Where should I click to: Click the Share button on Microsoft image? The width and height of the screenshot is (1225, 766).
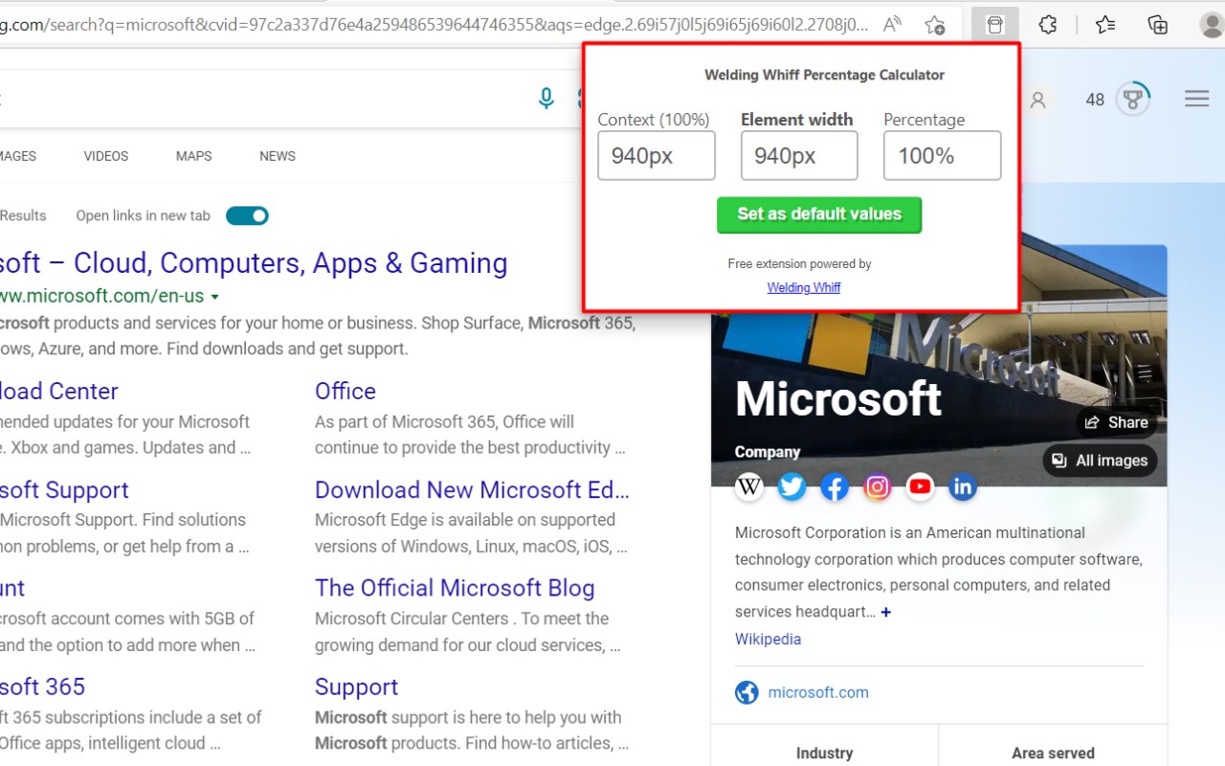[x=1117, y=422]
